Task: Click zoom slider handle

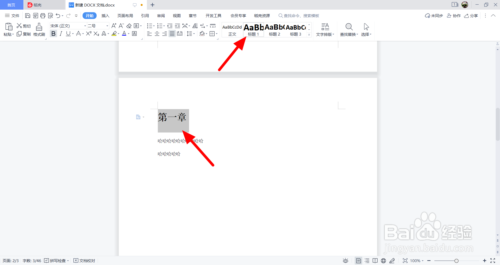Action: pyautogui.click(x=456, y=261)
